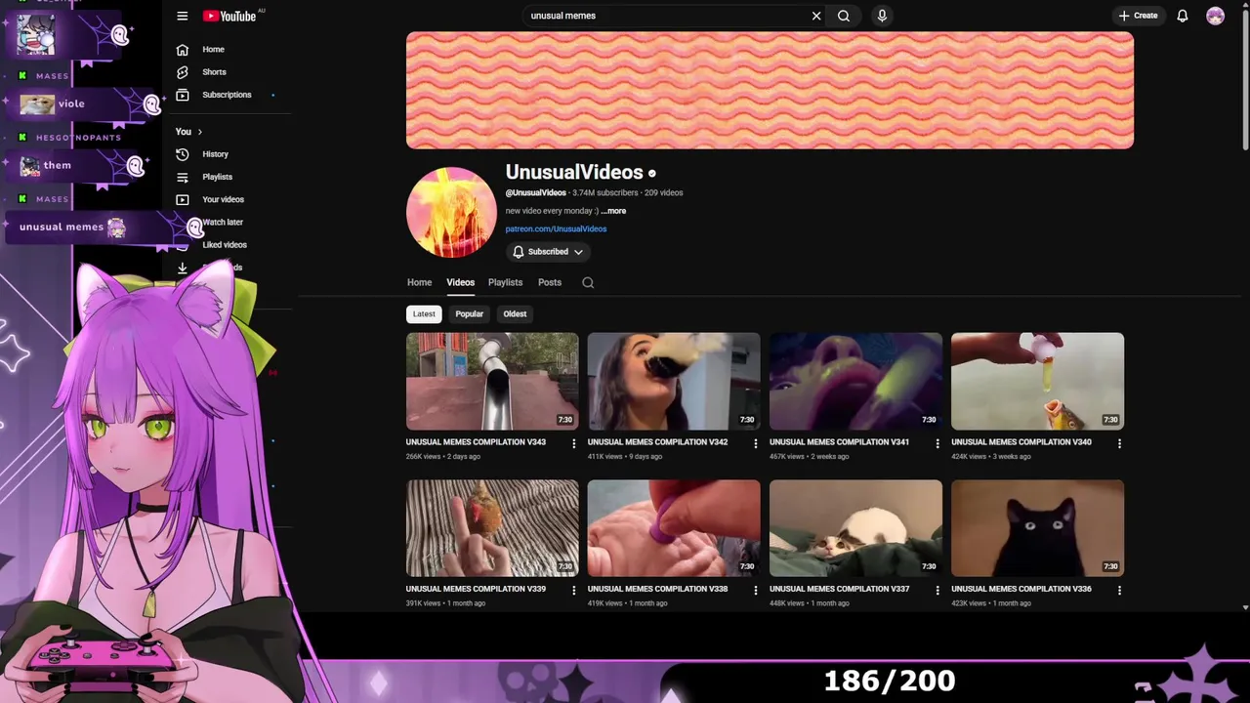This screenshot has height=703, width=1250.
Task: Open the V337 cat video thumbnail
Action: pyautogui.click(x=855, y=528)
